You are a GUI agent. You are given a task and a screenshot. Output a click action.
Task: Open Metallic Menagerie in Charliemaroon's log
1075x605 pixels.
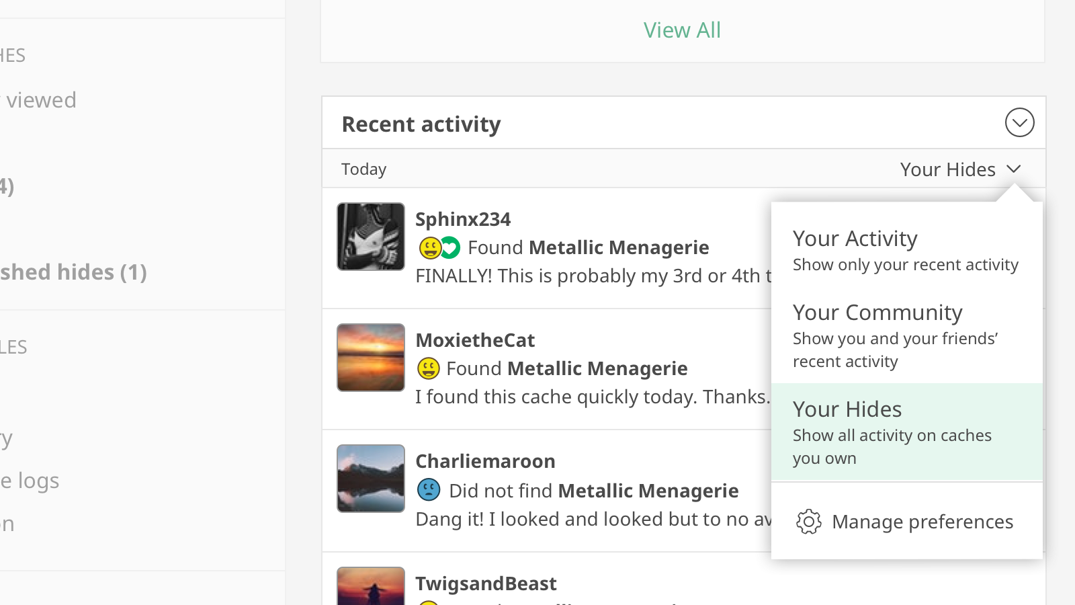[x=648, y=491]
